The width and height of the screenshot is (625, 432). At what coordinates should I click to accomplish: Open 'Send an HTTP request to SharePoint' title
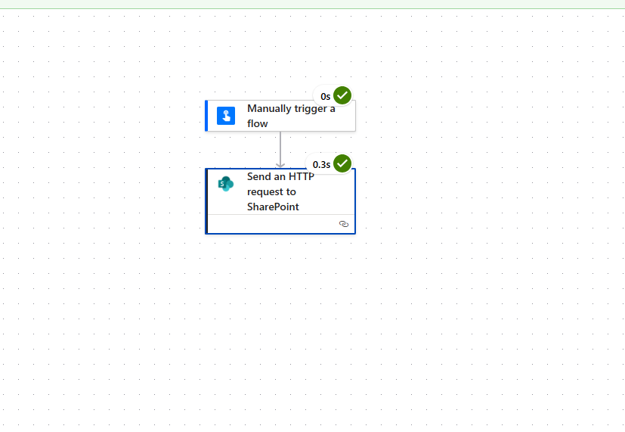[280, 191]
